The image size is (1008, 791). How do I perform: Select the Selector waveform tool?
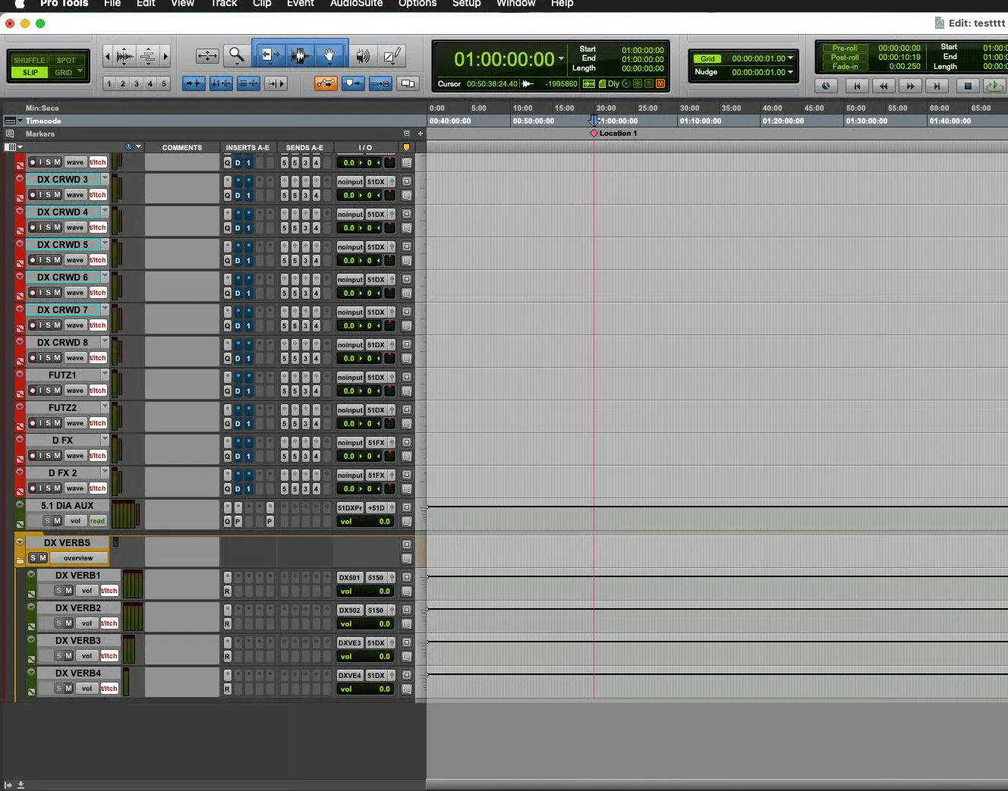(299, 55)
